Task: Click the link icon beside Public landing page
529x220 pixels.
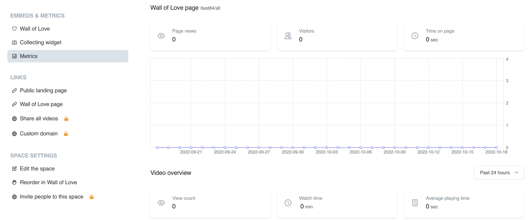Action: [14, 91]
